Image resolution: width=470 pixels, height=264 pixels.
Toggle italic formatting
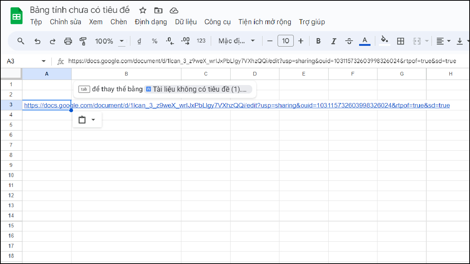click(x=334, y=41)
